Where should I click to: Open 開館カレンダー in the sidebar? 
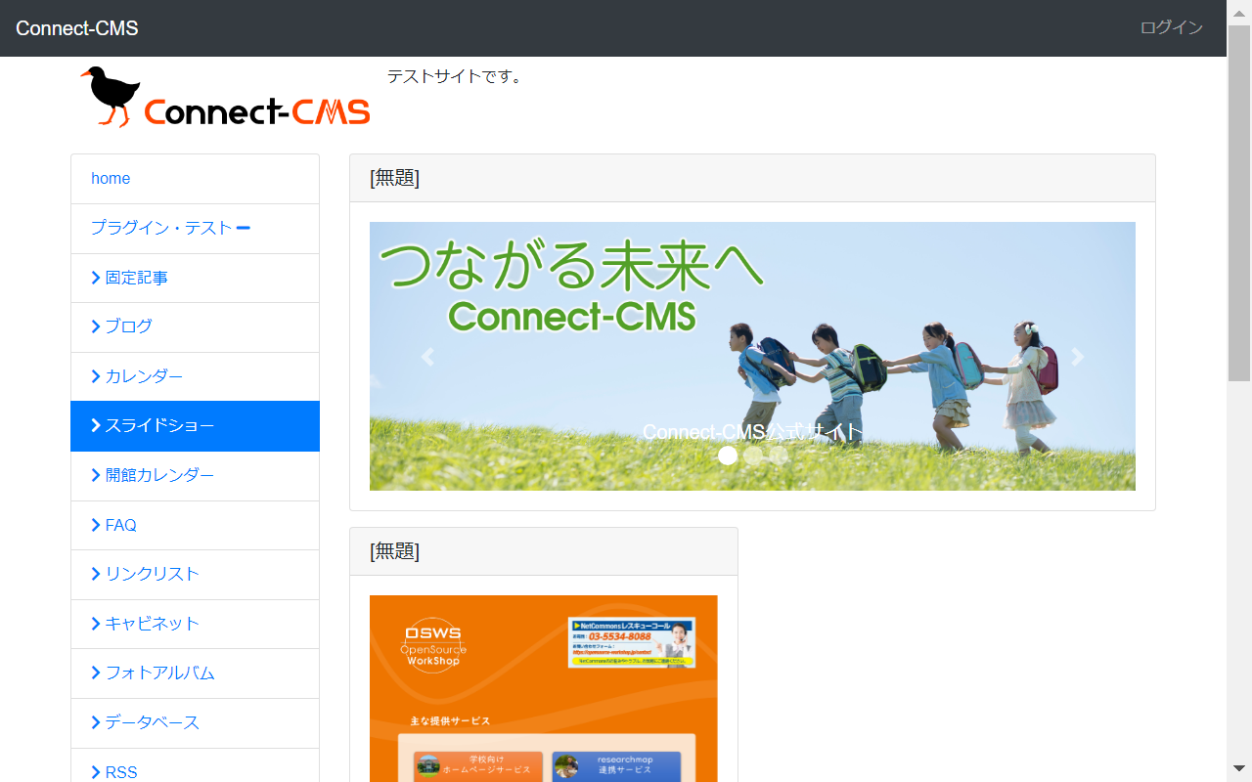coord(195,476)
